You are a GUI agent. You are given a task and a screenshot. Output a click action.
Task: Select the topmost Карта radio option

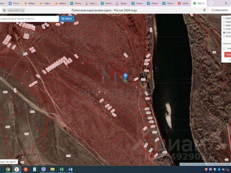point(224,18)
